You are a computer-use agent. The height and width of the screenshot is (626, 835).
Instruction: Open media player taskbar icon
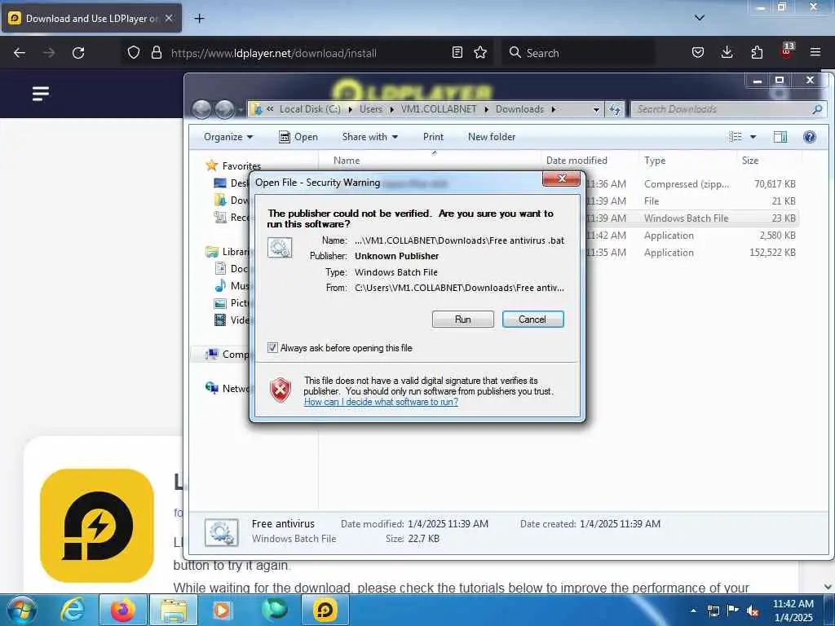pyautogui.click(x=221, y=610)
